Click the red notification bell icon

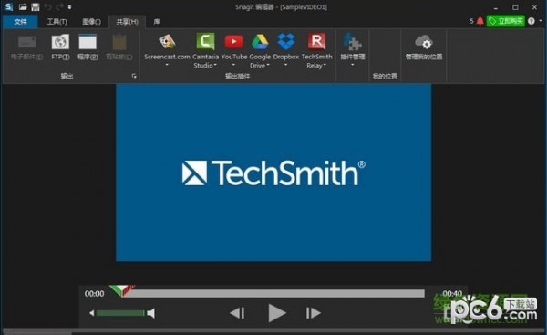pyautogui.click(x=480, y=21)
